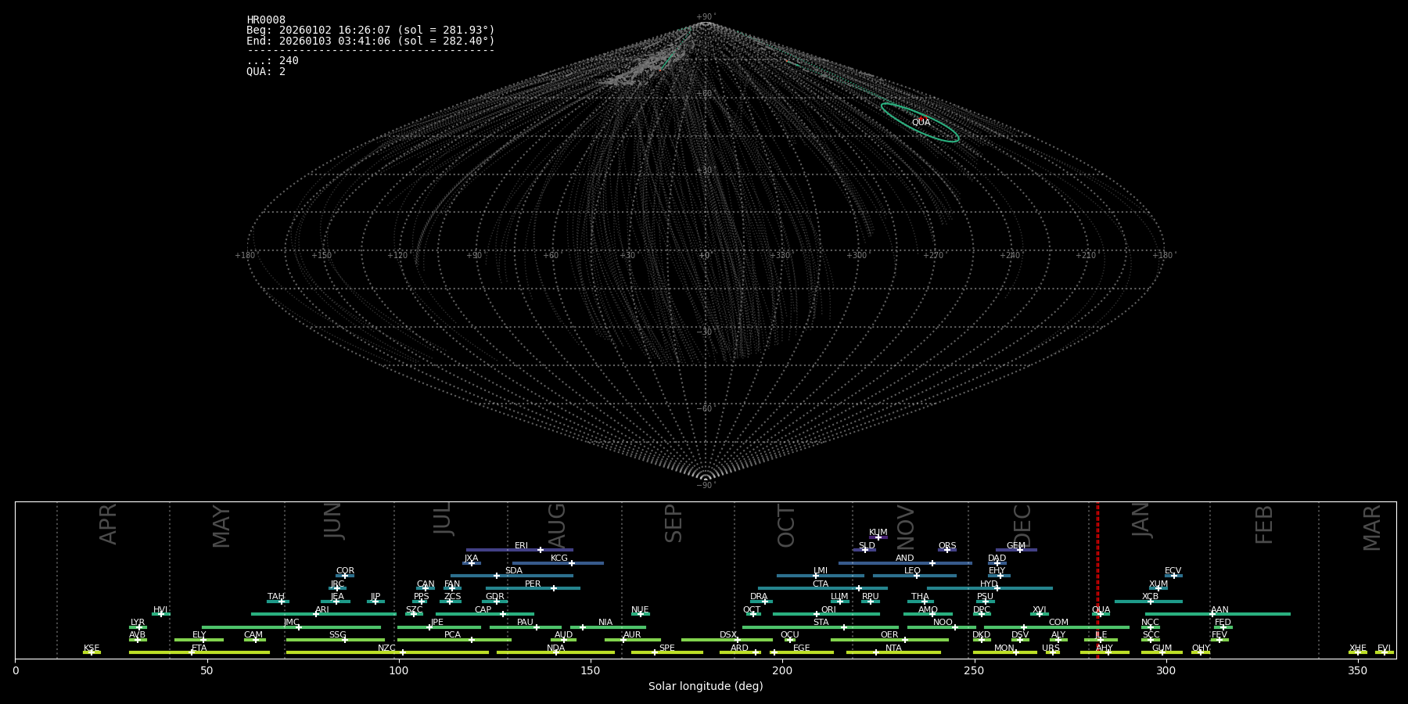The width and height of the screenshot is (1408, 704).
Task: Click the HR0008 header text
Action: click(x=266, y=20)
